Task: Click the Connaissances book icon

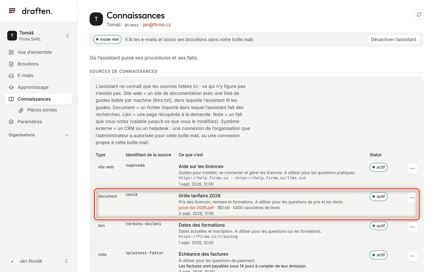Action: point(11,99)
